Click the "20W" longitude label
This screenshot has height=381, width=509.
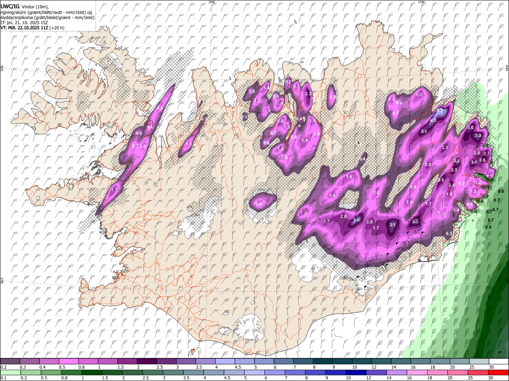pos(212,2)
